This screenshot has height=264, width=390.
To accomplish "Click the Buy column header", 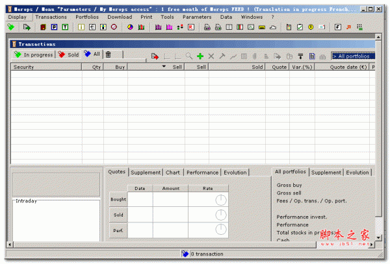I will coord(116,67).
